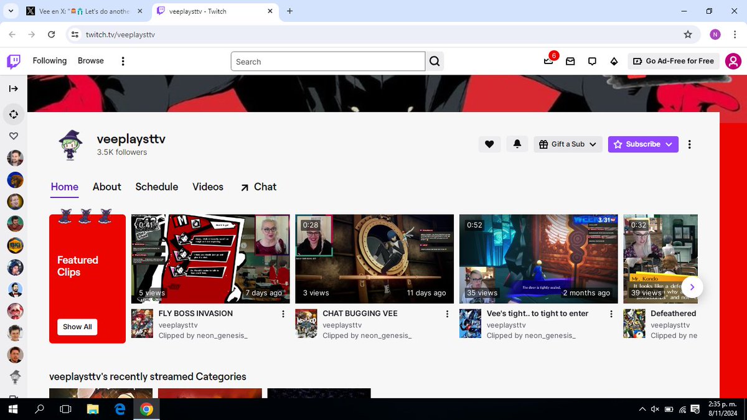Viewport: 747px width, 420px height.
Task: Expand the left sidebar arrow
Action: coord(14,88)
